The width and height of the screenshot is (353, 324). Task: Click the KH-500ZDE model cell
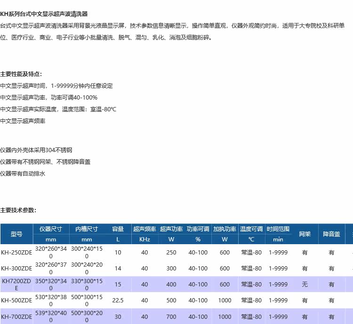click(x=16, y=301)
